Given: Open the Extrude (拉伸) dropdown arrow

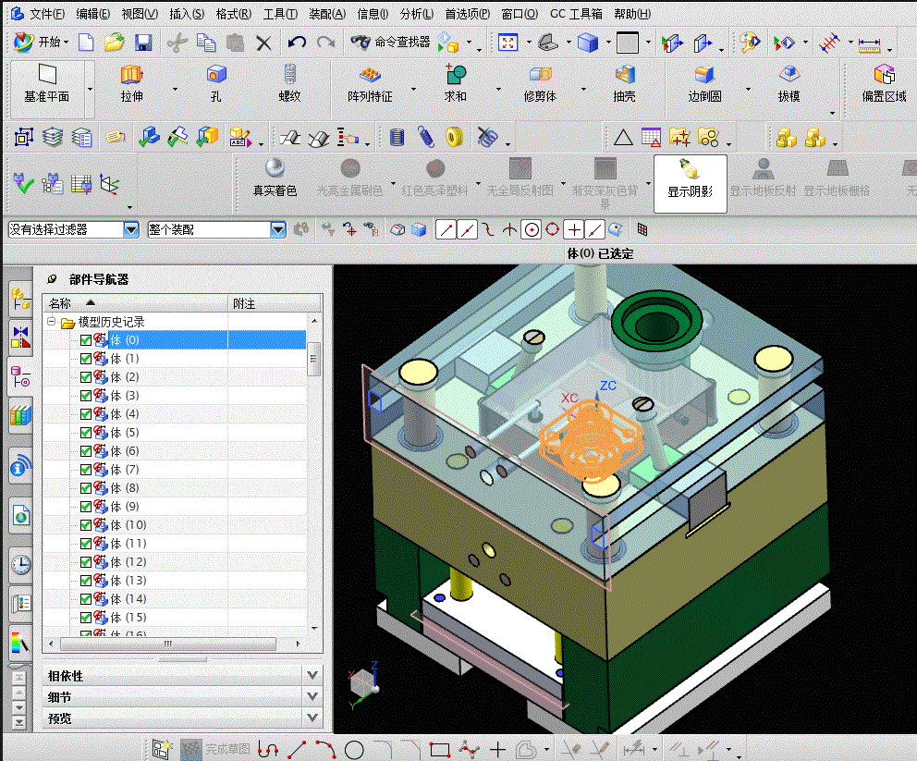Looking at the screenshot, I should coord(175,90).
